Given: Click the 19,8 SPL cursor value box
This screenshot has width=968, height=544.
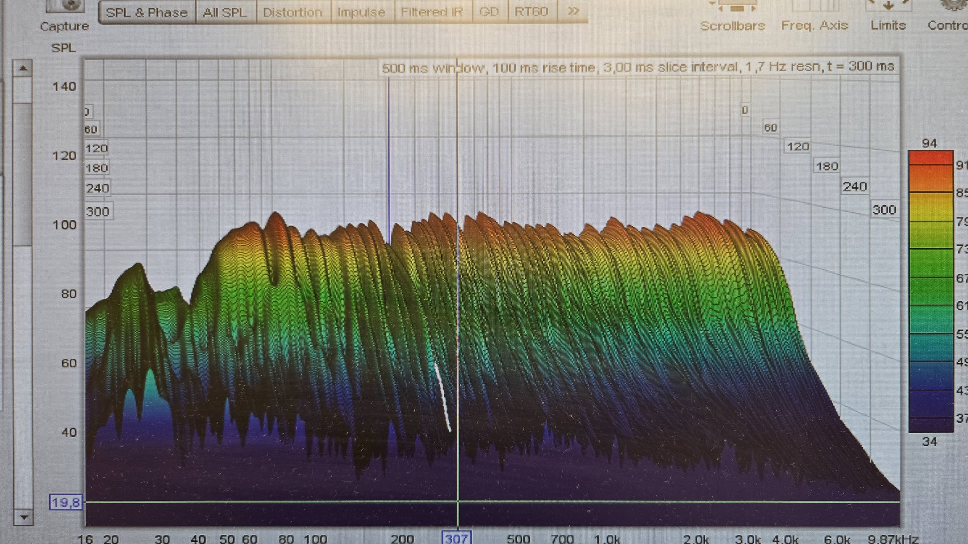Looking at the screenshot, I should coord(66,502).
